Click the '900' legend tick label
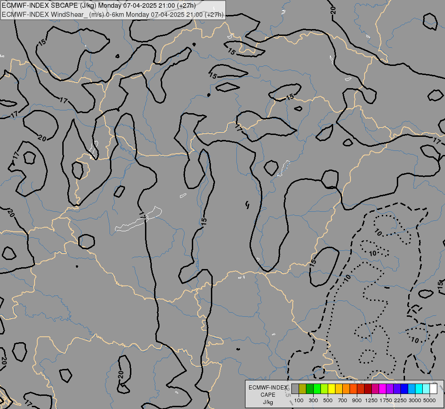This screenshot has height=409, width=445. [x=357, y=400]
